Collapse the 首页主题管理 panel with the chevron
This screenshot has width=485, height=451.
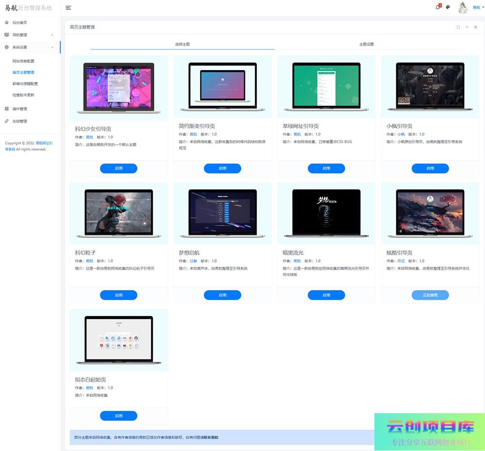click(x=467, y=27)
